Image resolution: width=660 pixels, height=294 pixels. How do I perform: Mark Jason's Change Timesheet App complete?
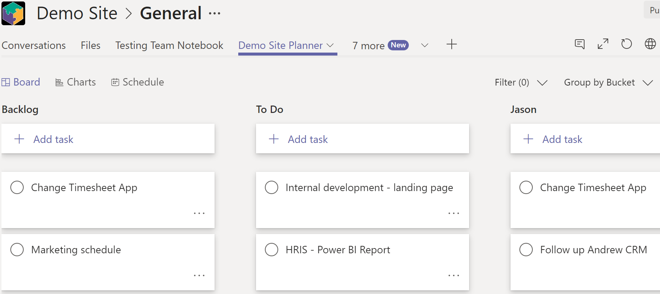[526, 187]
